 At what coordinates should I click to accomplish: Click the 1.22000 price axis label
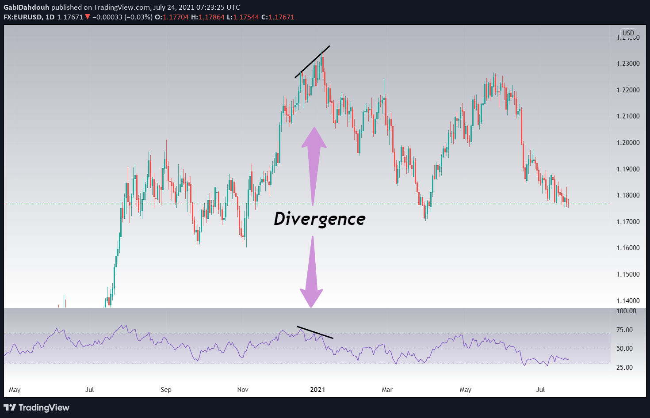(x=628, y=90)
